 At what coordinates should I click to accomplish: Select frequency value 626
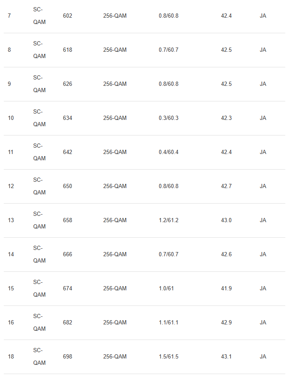click(67, 84)
